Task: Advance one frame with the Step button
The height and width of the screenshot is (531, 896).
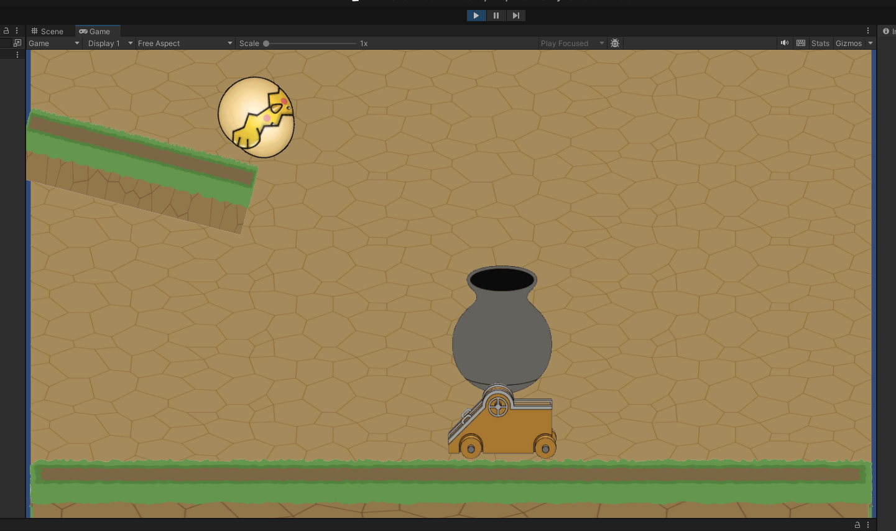Action: coord(515,16)
